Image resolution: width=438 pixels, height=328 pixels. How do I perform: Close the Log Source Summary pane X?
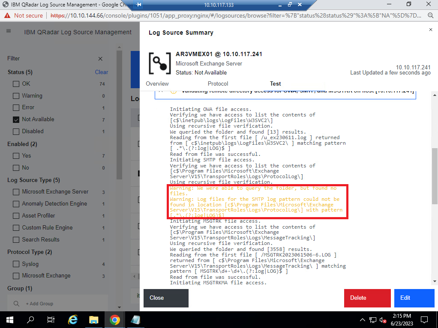coord(430,30)
